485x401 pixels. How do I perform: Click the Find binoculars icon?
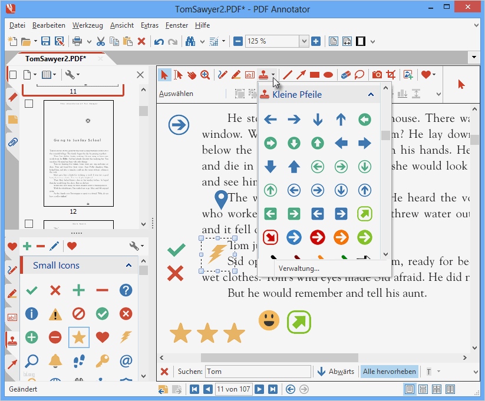click(190, 41)
